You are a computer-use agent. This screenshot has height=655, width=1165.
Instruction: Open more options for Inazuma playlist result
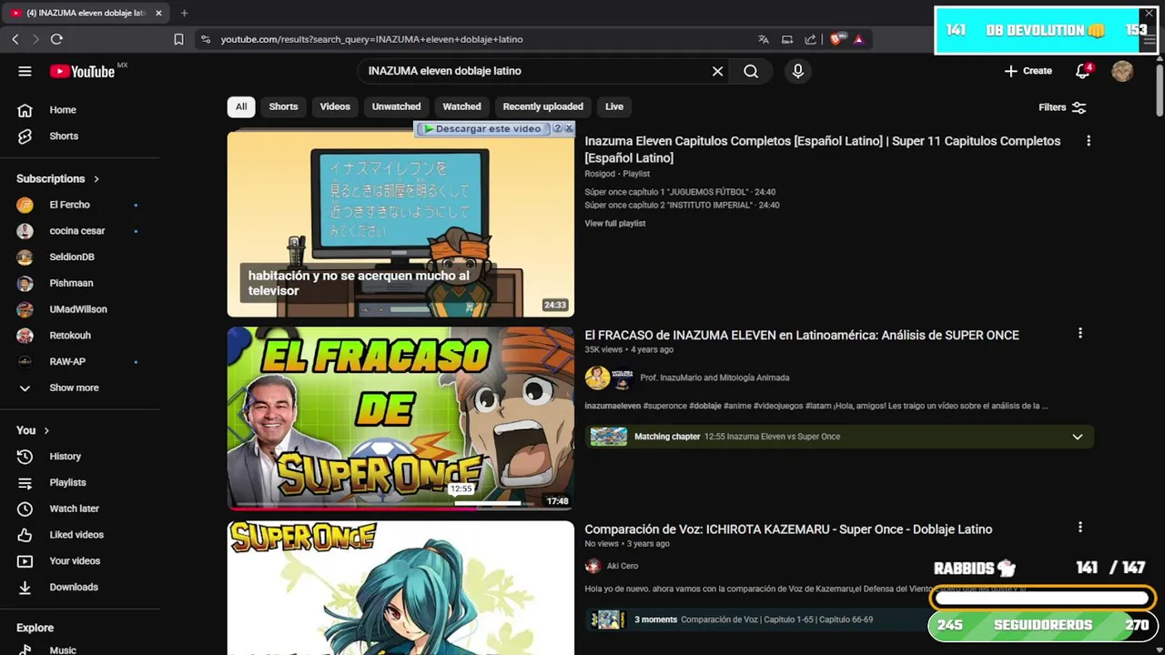(1088, 141)
